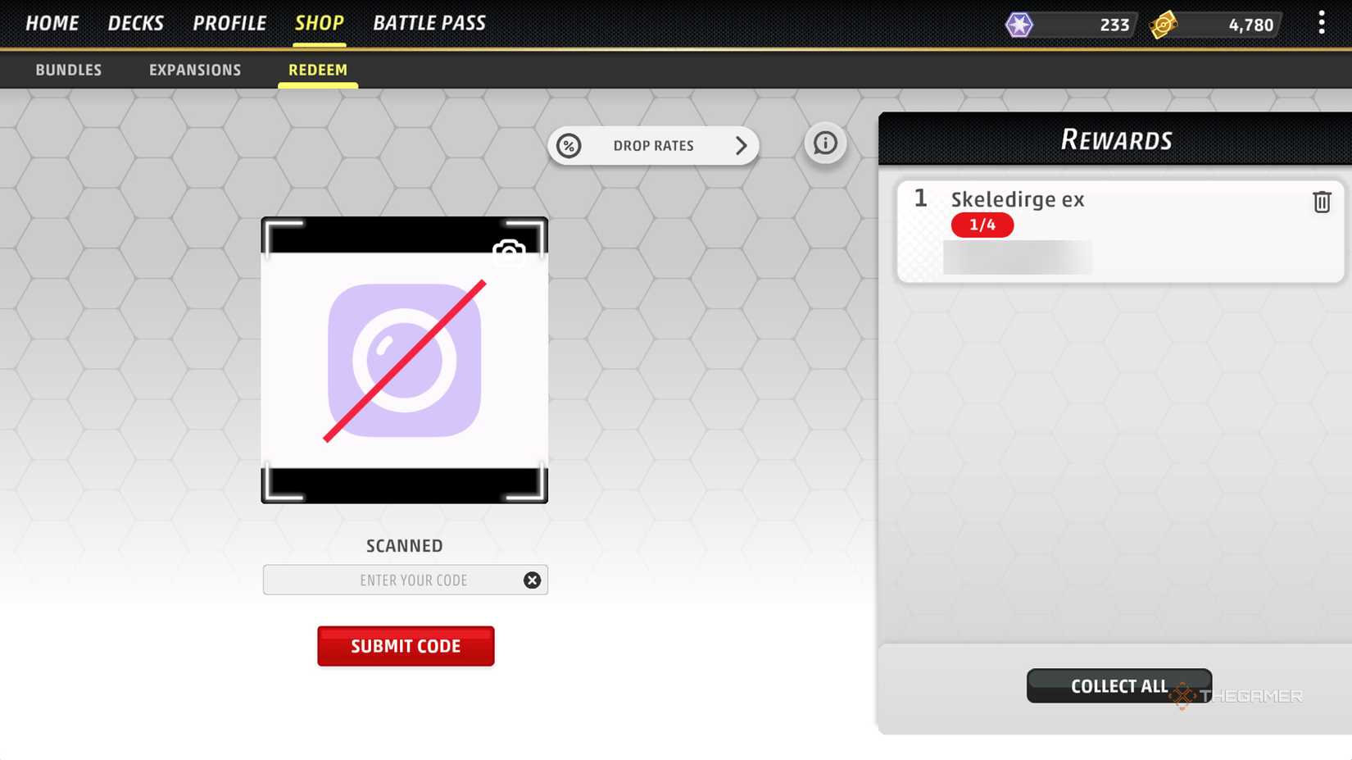Click the Submit Code button
This screenshot has height=760, width=1352.
click(406, 646)
